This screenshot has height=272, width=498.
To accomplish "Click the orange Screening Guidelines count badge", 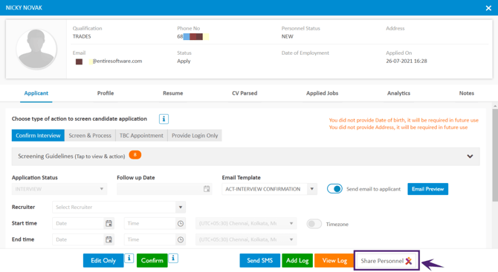I will (x=135, y=155).
